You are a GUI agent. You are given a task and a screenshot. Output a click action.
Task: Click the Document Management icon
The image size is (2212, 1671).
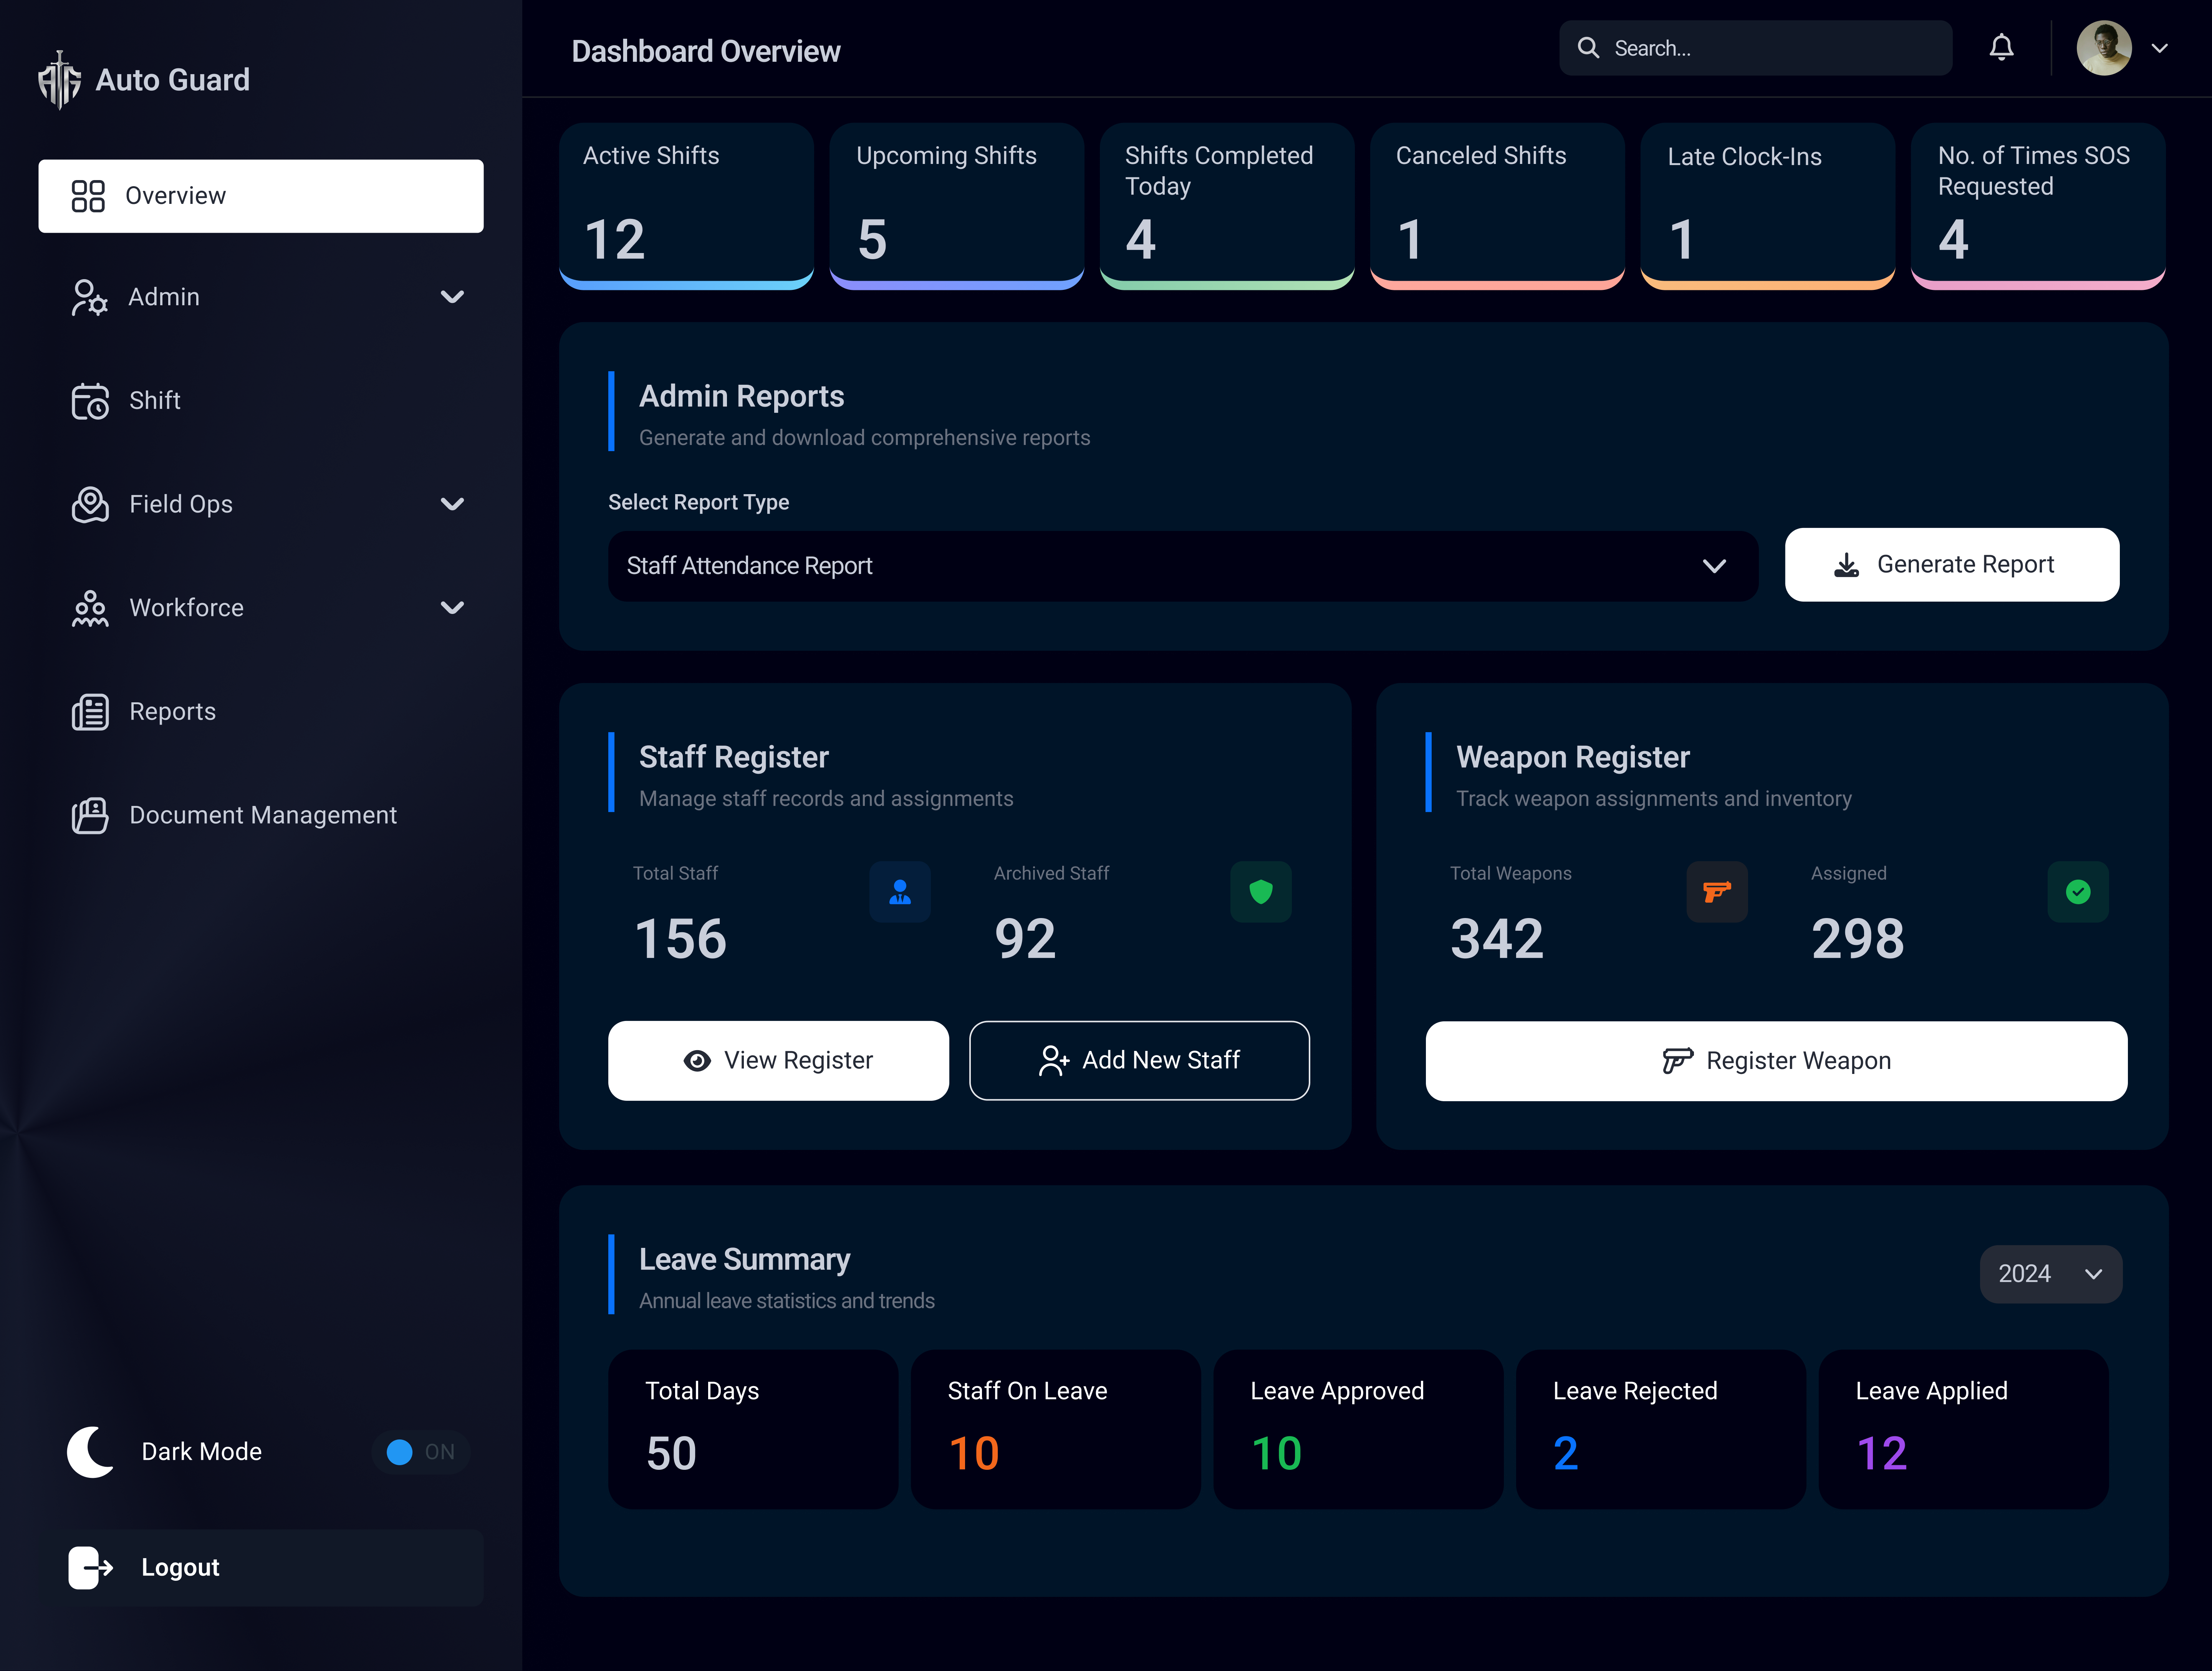(x=90, y=815)
